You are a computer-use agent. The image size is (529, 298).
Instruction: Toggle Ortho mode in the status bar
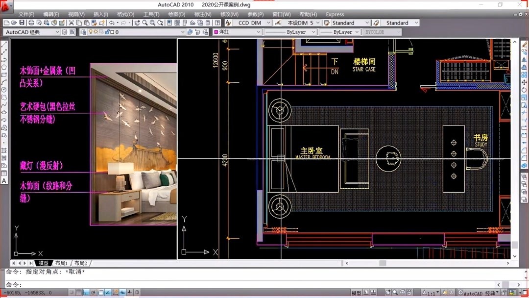point(86,292)
